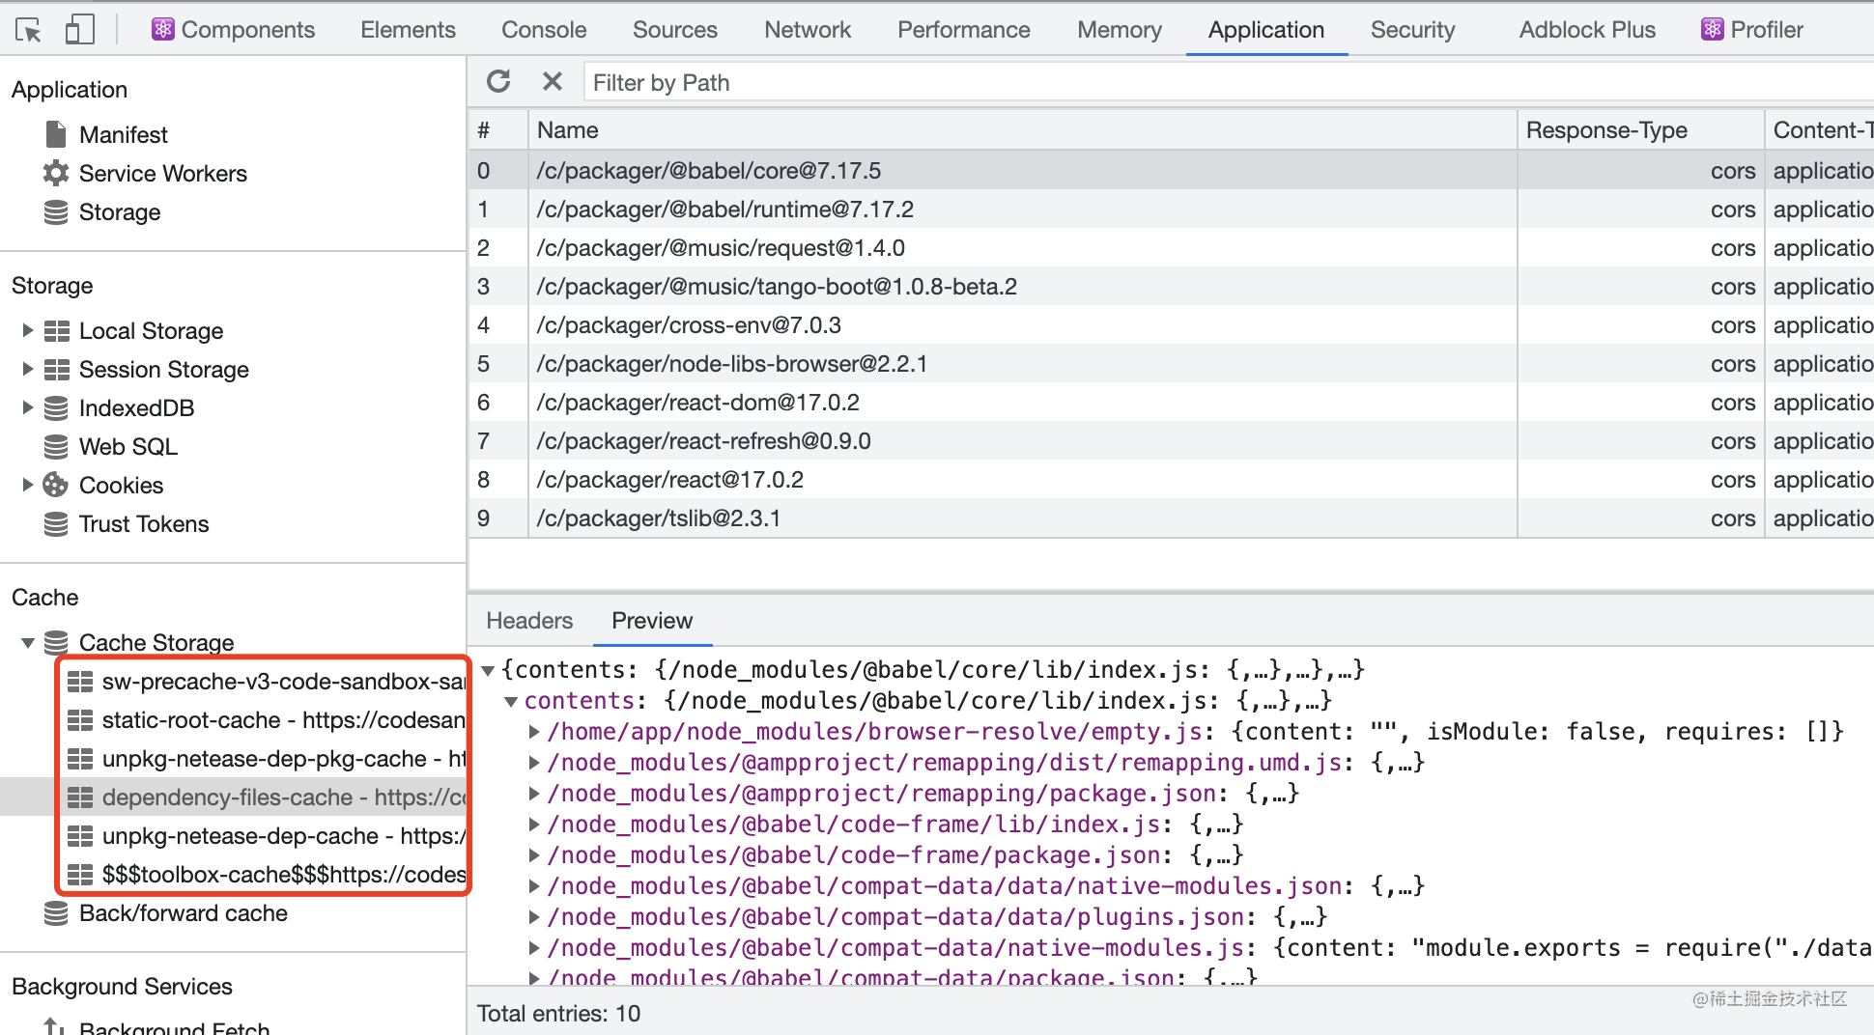
Task: Select row /c/packager/react-dom@17.0.2
Action: [1171, 403]
